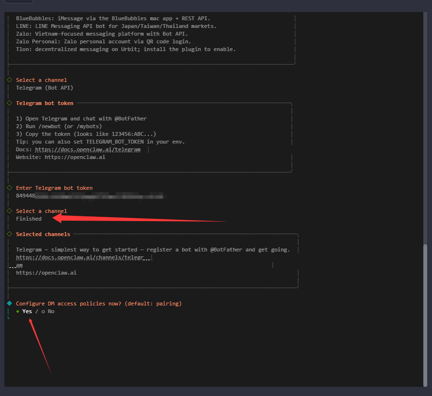Image resolution: width=432 pixels, height=396 pixels.
Task: Click the filled diamond beside Configure DM access
Action: point(9,304)
